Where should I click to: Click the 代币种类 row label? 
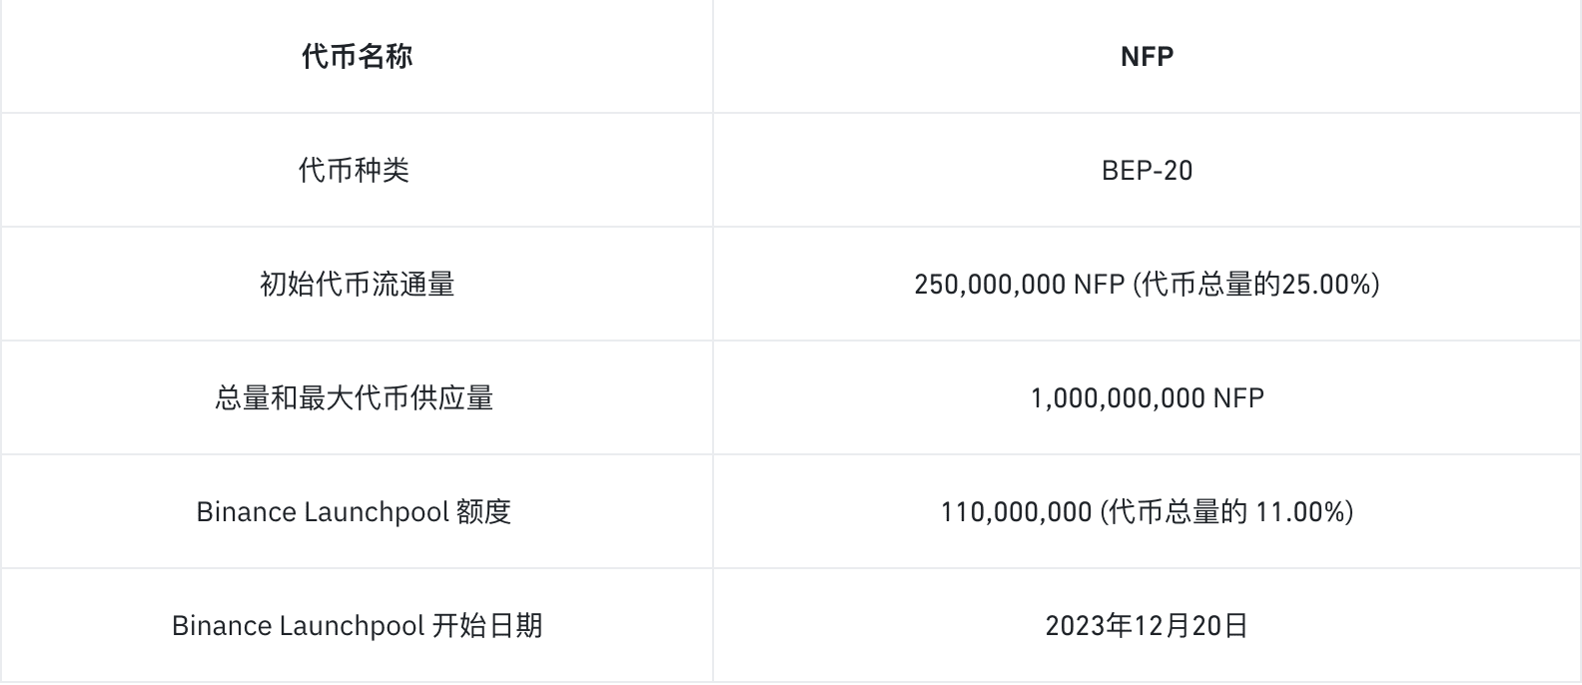[x=355, y=171]
